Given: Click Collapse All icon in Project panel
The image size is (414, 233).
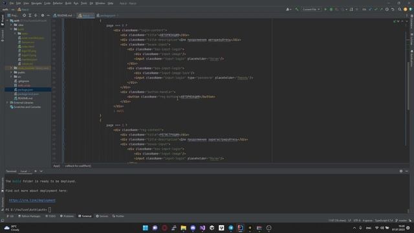Looking at the screenshot, I should [36, 16].
